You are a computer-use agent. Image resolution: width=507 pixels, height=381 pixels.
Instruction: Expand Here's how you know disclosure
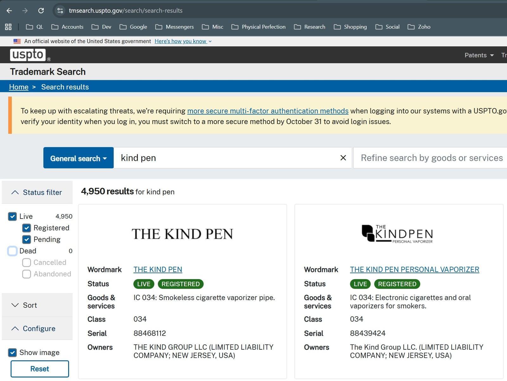[183, 41]
